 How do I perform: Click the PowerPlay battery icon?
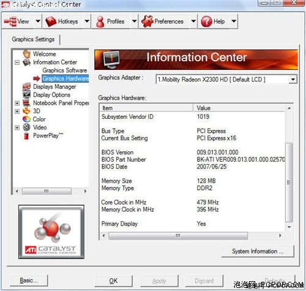pyautogui.click(x=26, y=135)
